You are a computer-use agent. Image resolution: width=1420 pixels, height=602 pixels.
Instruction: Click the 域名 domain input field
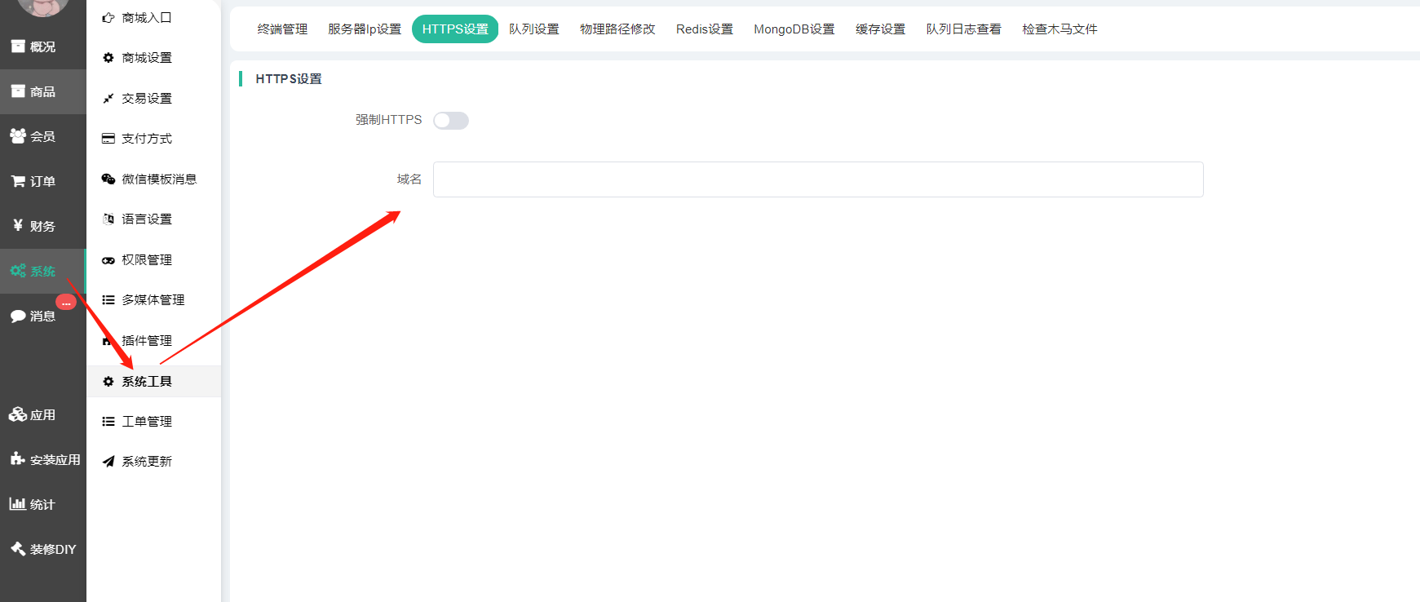point(818,179)
